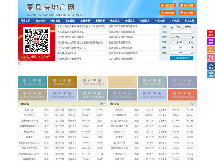215x161 pixels.
Task: Open the 贵宾套餐 VIP package button
Action: [168, 13]
